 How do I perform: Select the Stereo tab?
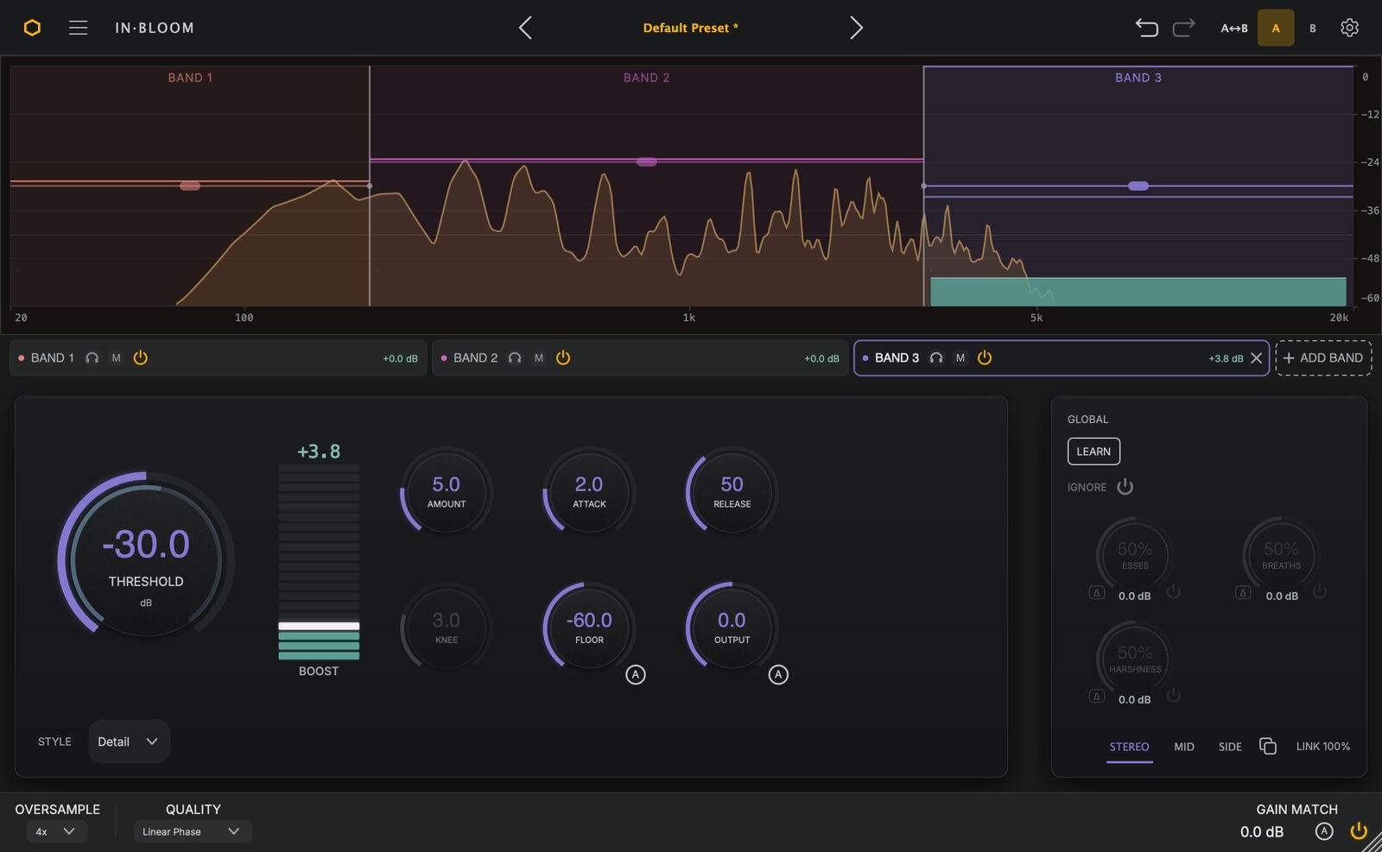(x=1129, y=747)
